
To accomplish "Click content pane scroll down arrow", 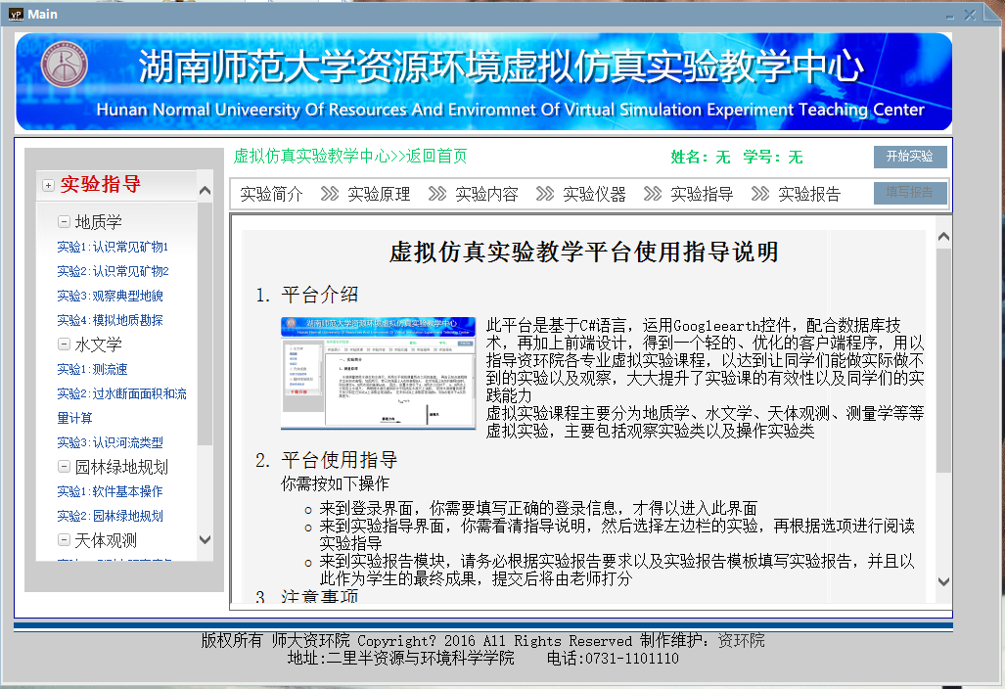I will 943,582.
